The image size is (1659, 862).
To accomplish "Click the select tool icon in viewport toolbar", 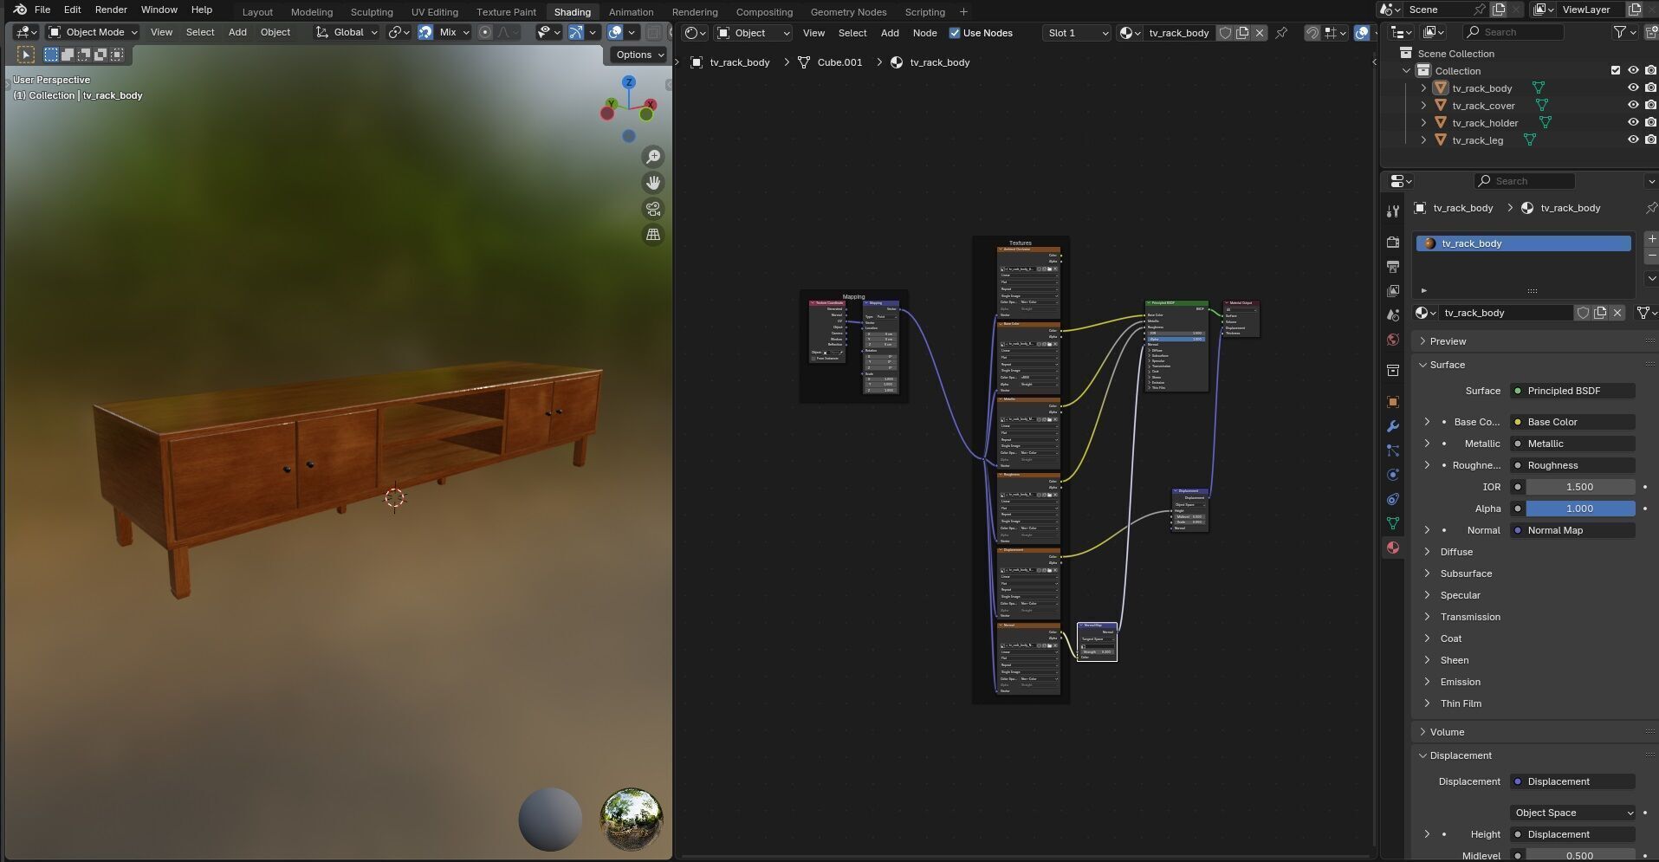I will (x=26, y=55).
